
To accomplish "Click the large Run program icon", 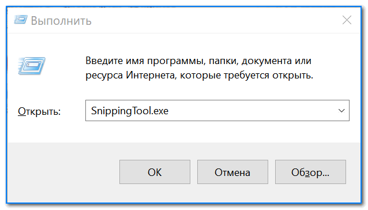I will 32,65.
